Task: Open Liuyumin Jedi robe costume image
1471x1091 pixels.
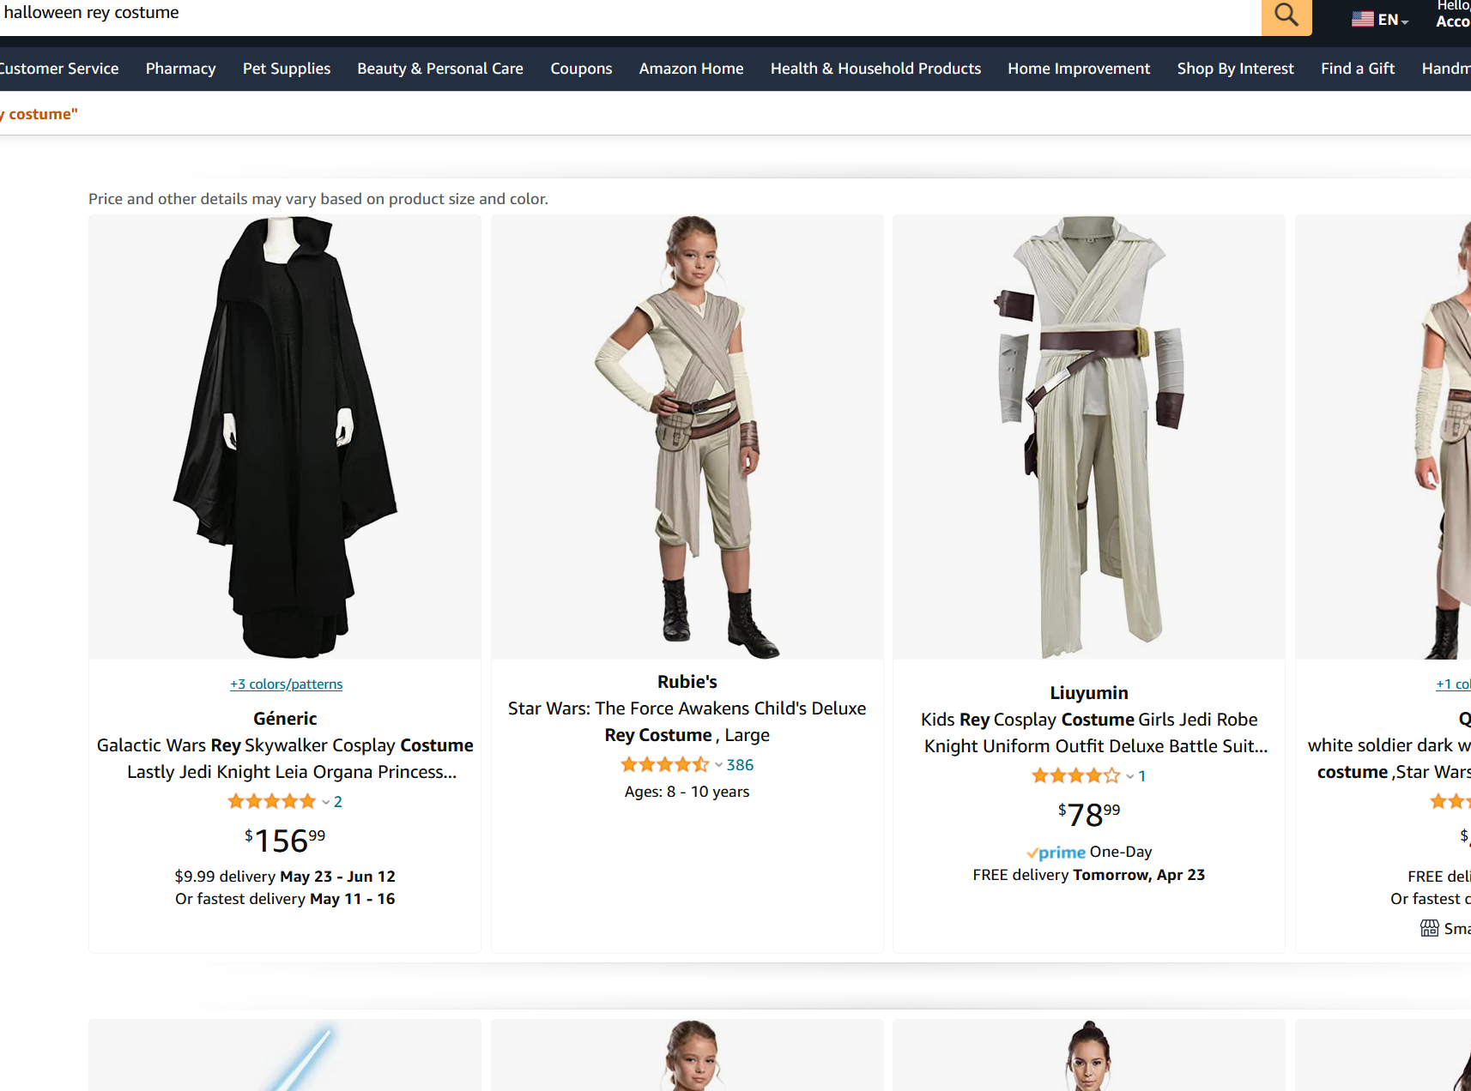Action: (1088, 437)
